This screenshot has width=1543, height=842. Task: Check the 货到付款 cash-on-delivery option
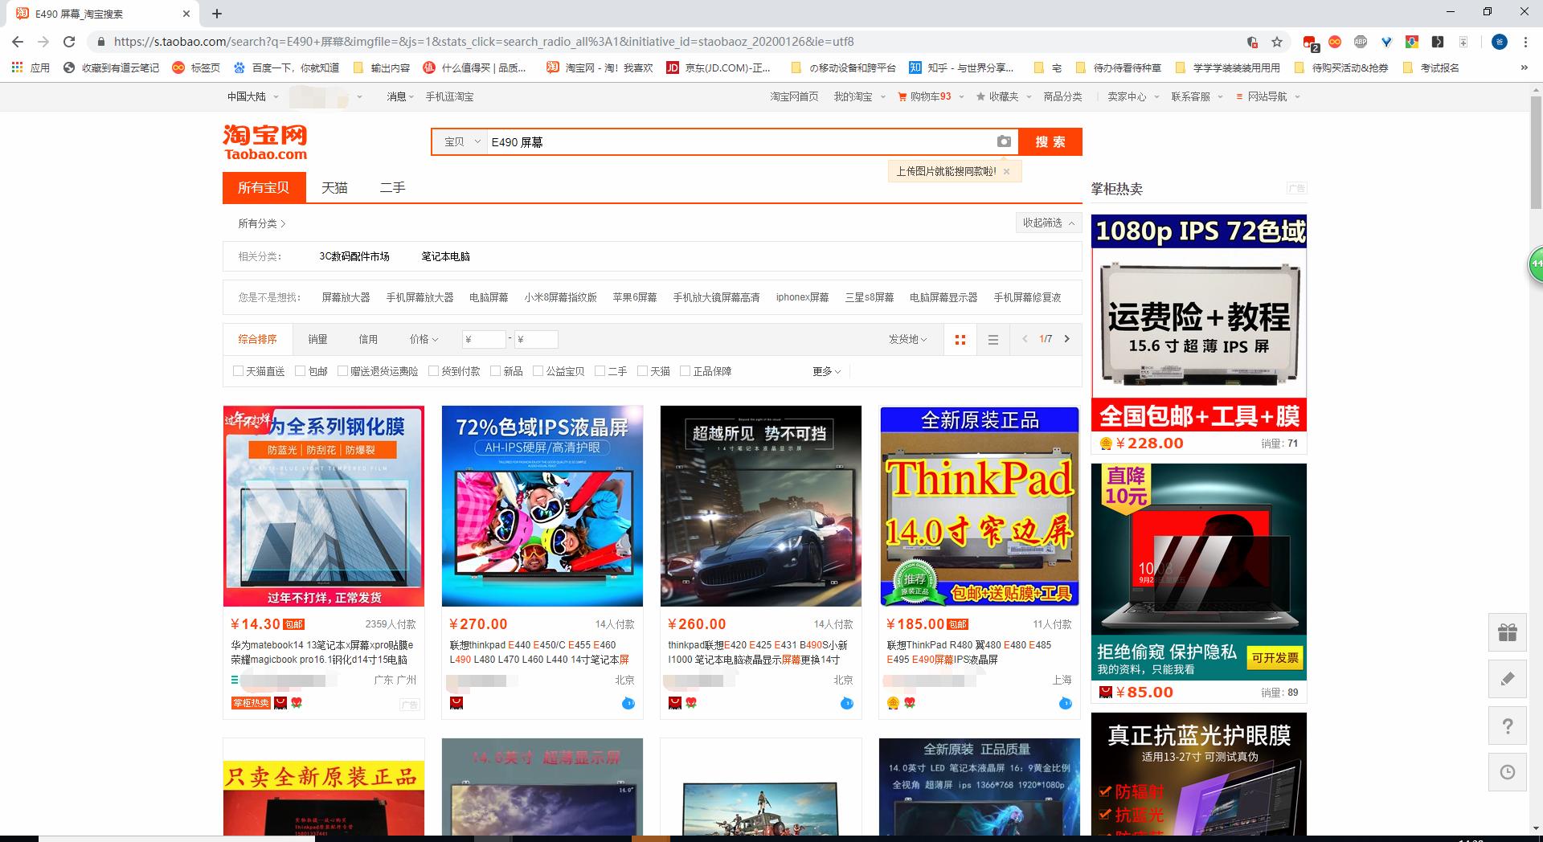pos(433,371)
